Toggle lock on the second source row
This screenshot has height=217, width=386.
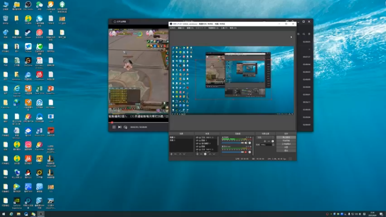click(x=200, y=140)
